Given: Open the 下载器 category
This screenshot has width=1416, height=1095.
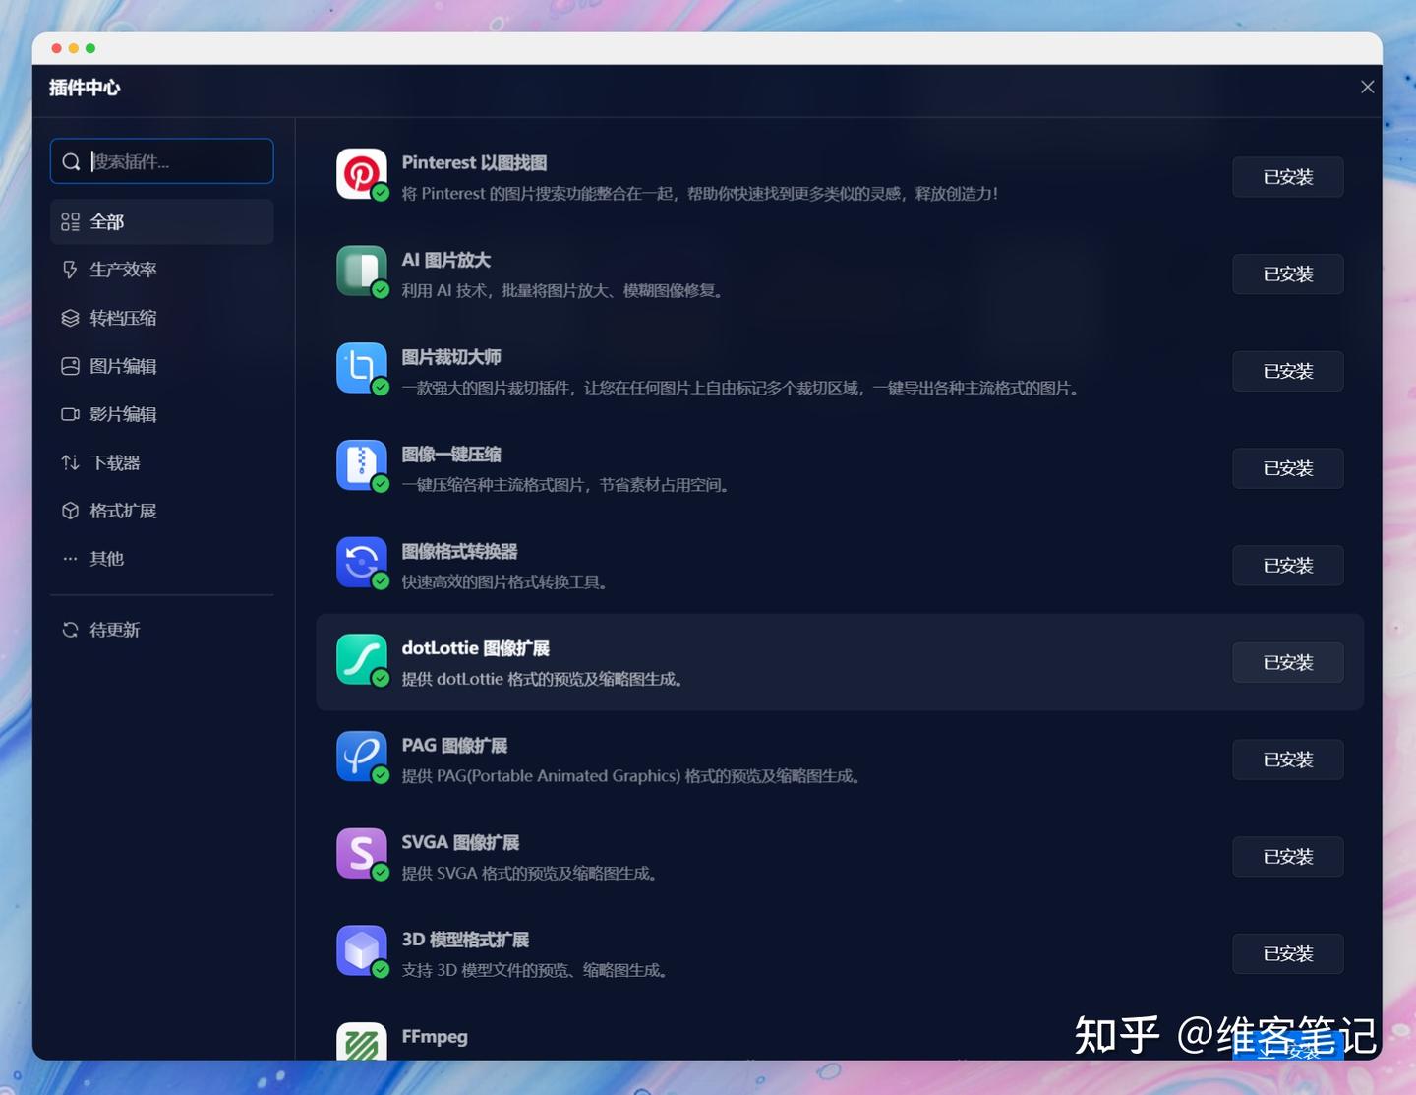Looking at the screenshot, I should [x=114, y=462].
